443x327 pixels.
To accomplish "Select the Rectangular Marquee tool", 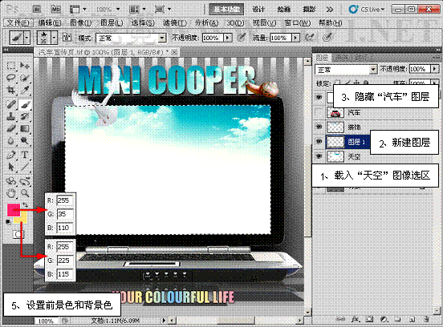I will tap(11, 66).
